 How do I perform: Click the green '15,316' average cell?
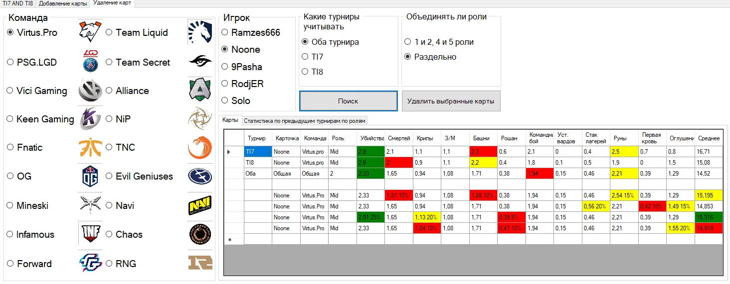coord(709,217)
